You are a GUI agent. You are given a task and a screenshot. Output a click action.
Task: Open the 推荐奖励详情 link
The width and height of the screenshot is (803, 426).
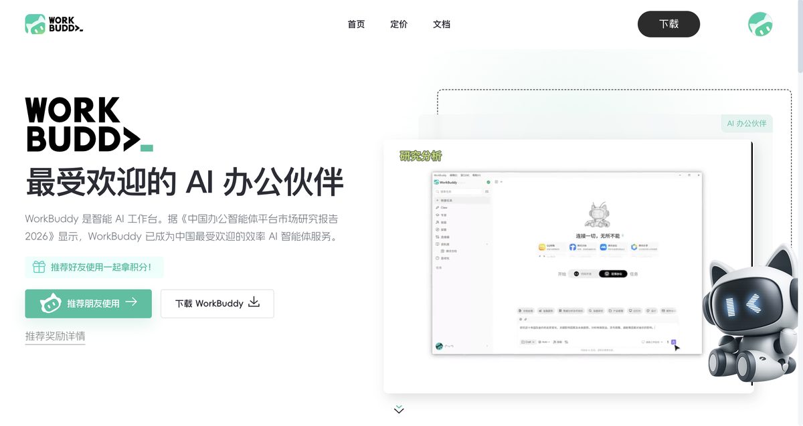point(55,336)
